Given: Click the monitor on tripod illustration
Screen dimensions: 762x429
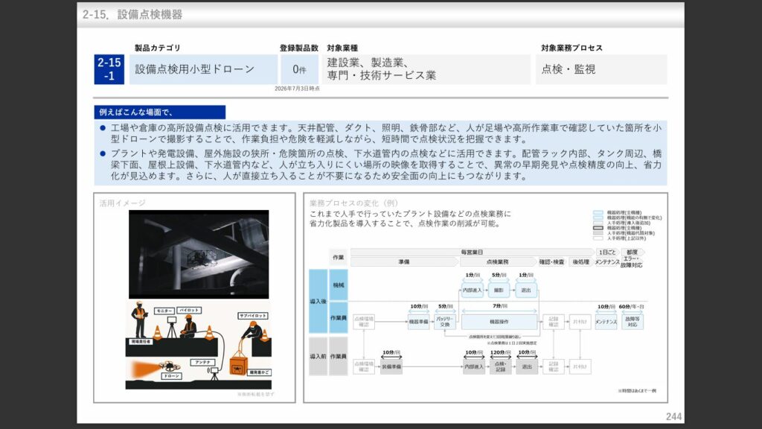Looking at the screenshot, I should click(172, 327).
